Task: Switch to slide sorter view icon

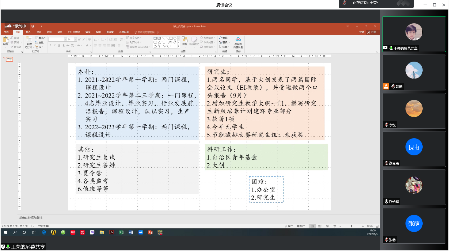Action: click(320, 226)
